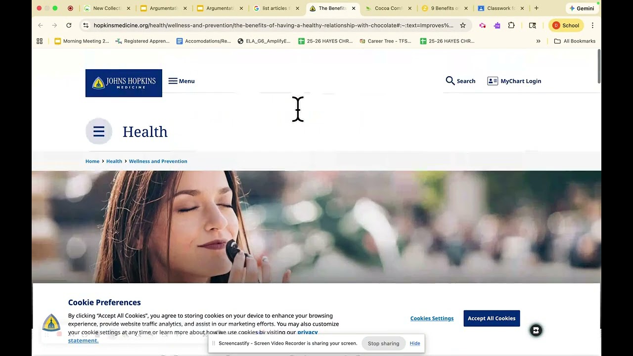Reload the page with the refresh icon
This screenshot has width=633, height=356.
(69, 25)
